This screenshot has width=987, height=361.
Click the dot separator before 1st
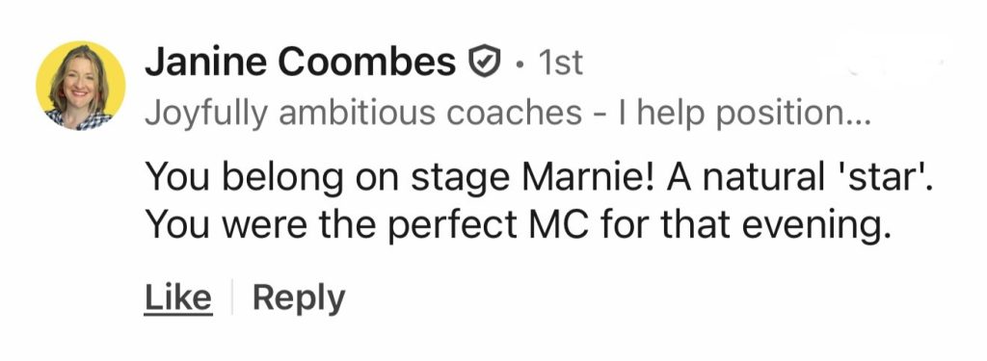[519, 64]
